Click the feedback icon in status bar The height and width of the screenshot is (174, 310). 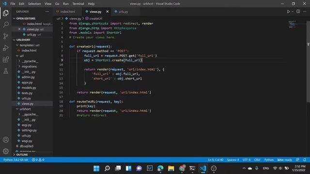pyautogui.click(x=297, y=159)
